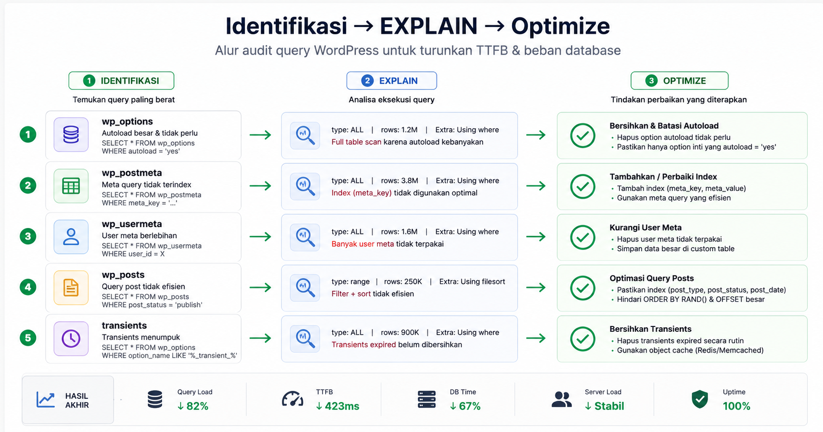Click magnifier icon in rows: 900K card
The image size is (823, 432).
(x=305, y=338)
